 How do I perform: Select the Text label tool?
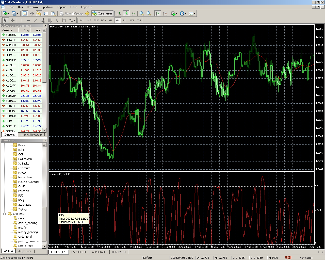pos(57,20)
